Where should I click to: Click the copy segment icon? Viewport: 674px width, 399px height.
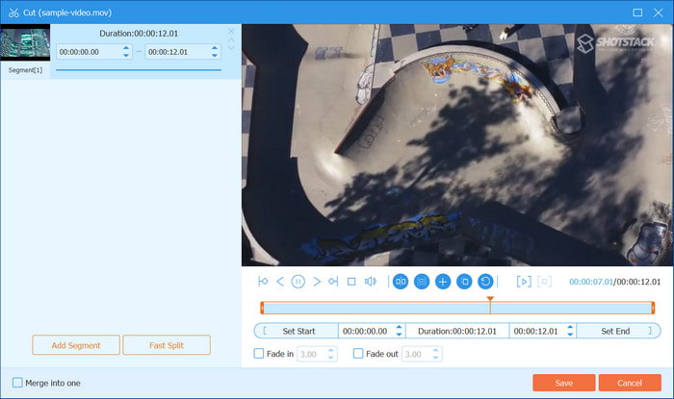click(464, 282)
